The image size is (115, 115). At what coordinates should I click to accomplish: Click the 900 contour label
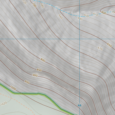35,75
